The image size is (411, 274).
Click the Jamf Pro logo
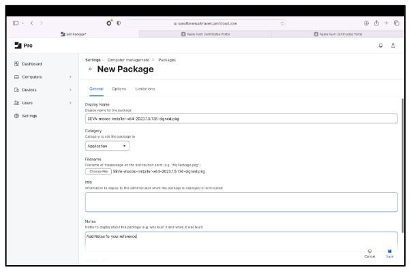click(x=23, y=46)
